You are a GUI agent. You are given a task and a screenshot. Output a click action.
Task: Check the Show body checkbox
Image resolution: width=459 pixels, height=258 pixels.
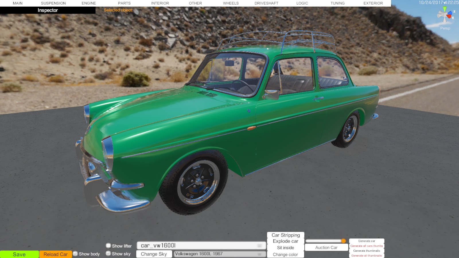75,254
